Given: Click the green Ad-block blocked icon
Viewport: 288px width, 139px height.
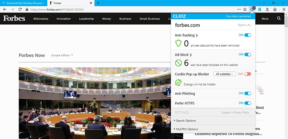Looking at the screenshot, I should (x=178, y=63).
